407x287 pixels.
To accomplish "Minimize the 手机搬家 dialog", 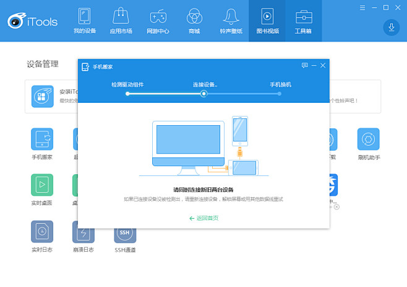I will coord(314,65).
